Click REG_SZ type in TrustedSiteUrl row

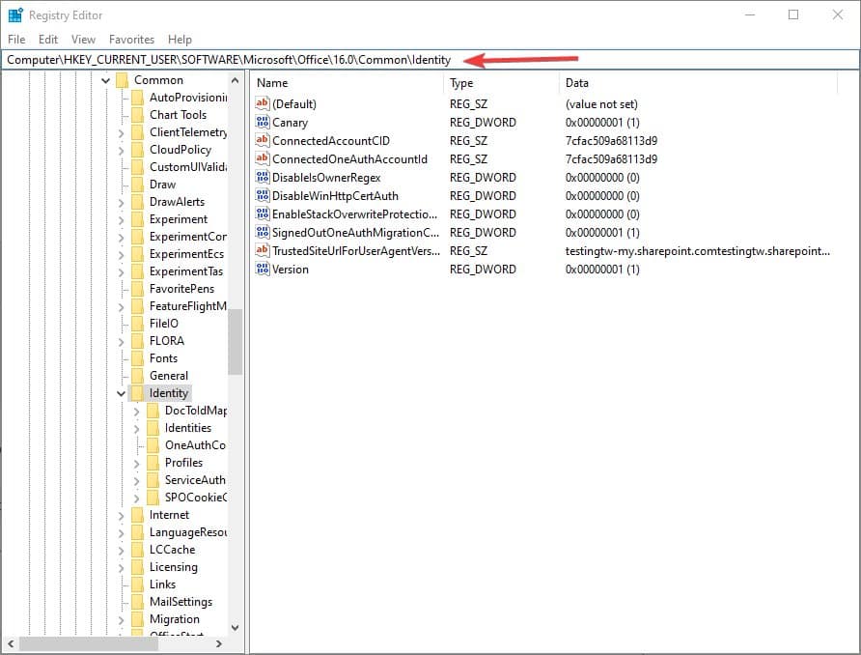pos(468,251)
